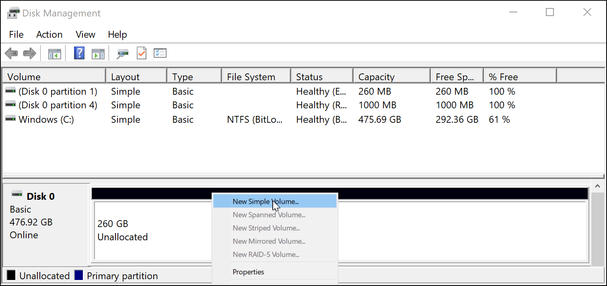Click the checkmark document toolbar icon
The width and height of the screenshot is (607, 286).
(x=141, y=53)
